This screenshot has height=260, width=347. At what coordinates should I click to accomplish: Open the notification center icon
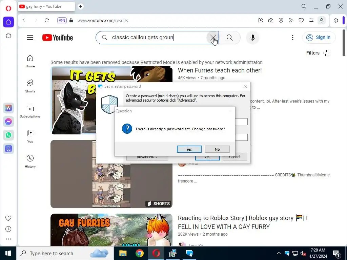pos(336,253)
